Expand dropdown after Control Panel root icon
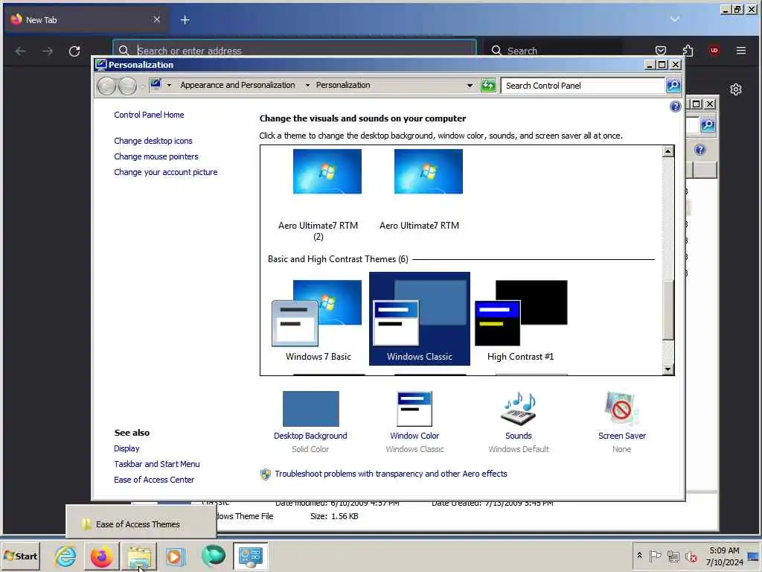 (169, 85)
